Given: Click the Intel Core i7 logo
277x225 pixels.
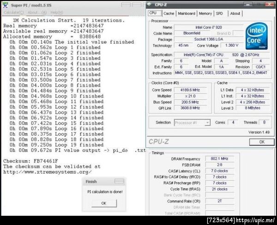Looking at the screenshot, I should (x=257, y=36).
